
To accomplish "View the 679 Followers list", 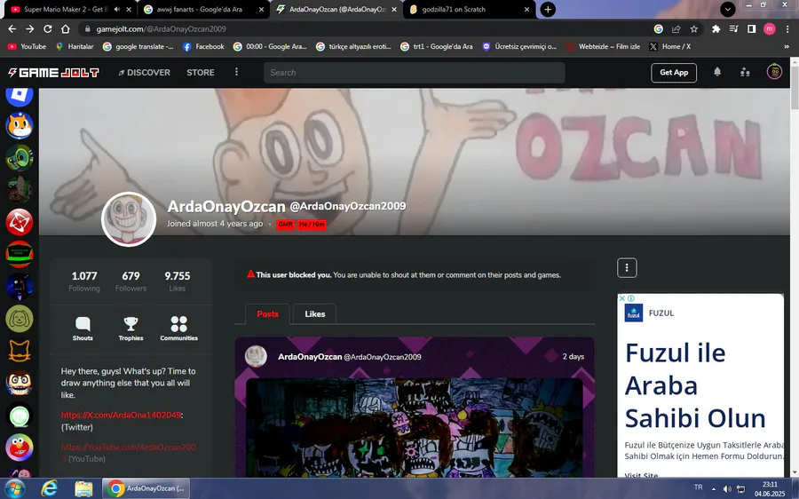I will pos(131,281).
